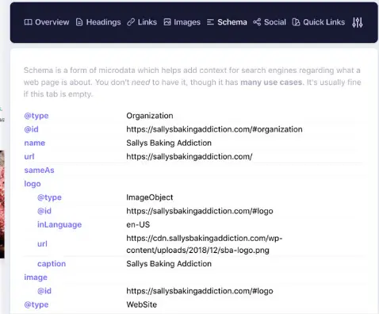Open the Links tab

click(142, 22)
